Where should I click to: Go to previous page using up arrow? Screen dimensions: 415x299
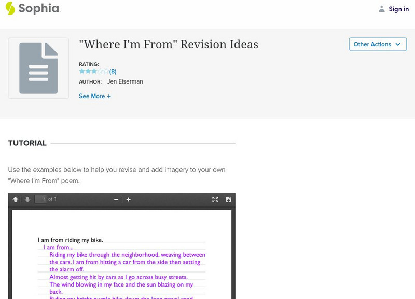click(16, 198)
